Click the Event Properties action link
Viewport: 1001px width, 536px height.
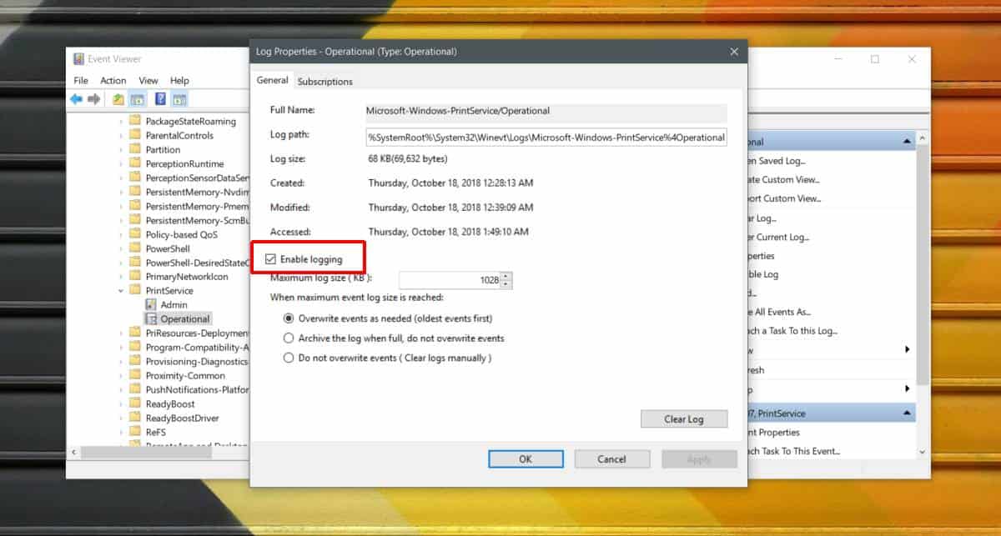tap(775, 433)
